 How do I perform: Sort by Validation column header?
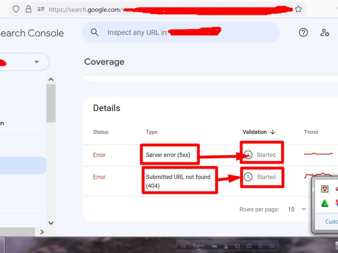pyautogui.click(x=255, y=132)
